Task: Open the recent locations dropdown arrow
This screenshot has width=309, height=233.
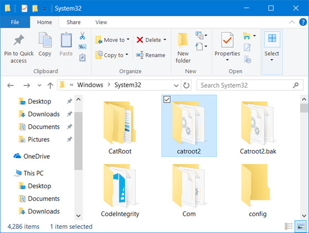Action: point(40,86)
